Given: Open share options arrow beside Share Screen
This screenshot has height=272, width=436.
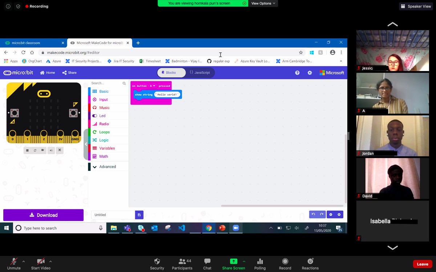Looking at the screenshot, I should pyautogui.click(x=244, y=261).
